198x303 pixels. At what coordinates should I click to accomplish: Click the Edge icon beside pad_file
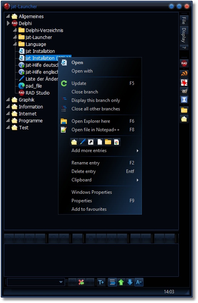[22, 86]
